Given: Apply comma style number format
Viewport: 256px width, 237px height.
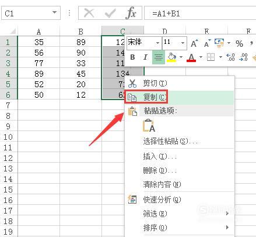Looking at the screenshot, I should point(252,43).
